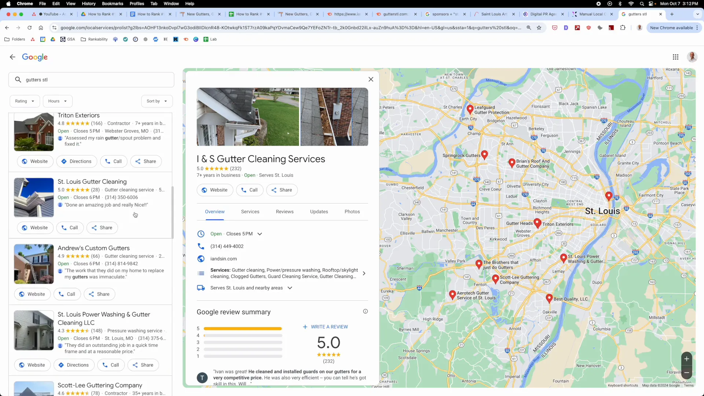Screen dimensions: 704x396
Task: Open the Hours filter dropdown
Action: [x=58, y=101]
